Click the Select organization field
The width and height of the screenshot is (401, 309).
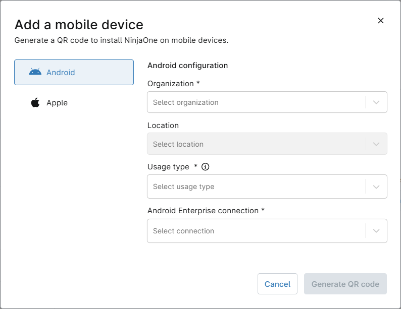point(256,102)
